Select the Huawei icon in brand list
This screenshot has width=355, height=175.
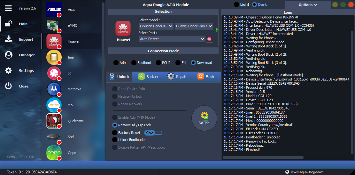54,41
